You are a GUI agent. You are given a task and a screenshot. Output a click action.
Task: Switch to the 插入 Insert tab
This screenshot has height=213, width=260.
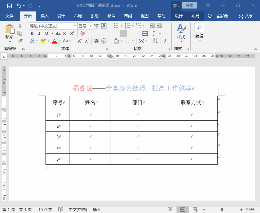point(45,16)
